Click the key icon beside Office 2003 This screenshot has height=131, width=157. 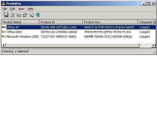(x=4, y=32)
